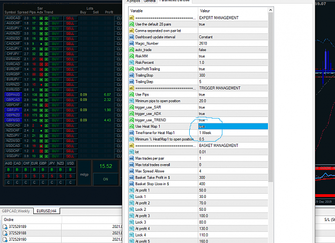335x243 pixels.
Task: Switch to the EURUSD,H4 chart tab
Action: 46,211
